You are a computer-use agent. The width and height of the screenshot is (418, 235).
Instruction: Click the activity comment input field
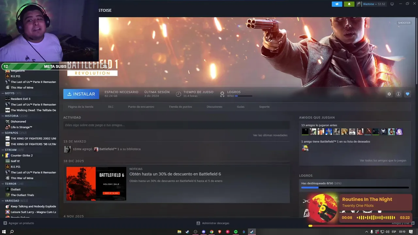point(176,125)
